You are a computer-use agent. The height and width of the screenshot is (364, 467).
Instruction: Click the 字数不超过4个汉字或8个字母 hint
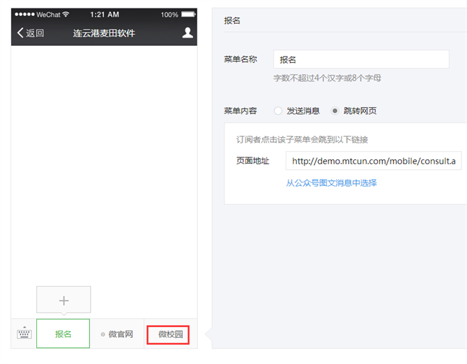click(328, 78)
